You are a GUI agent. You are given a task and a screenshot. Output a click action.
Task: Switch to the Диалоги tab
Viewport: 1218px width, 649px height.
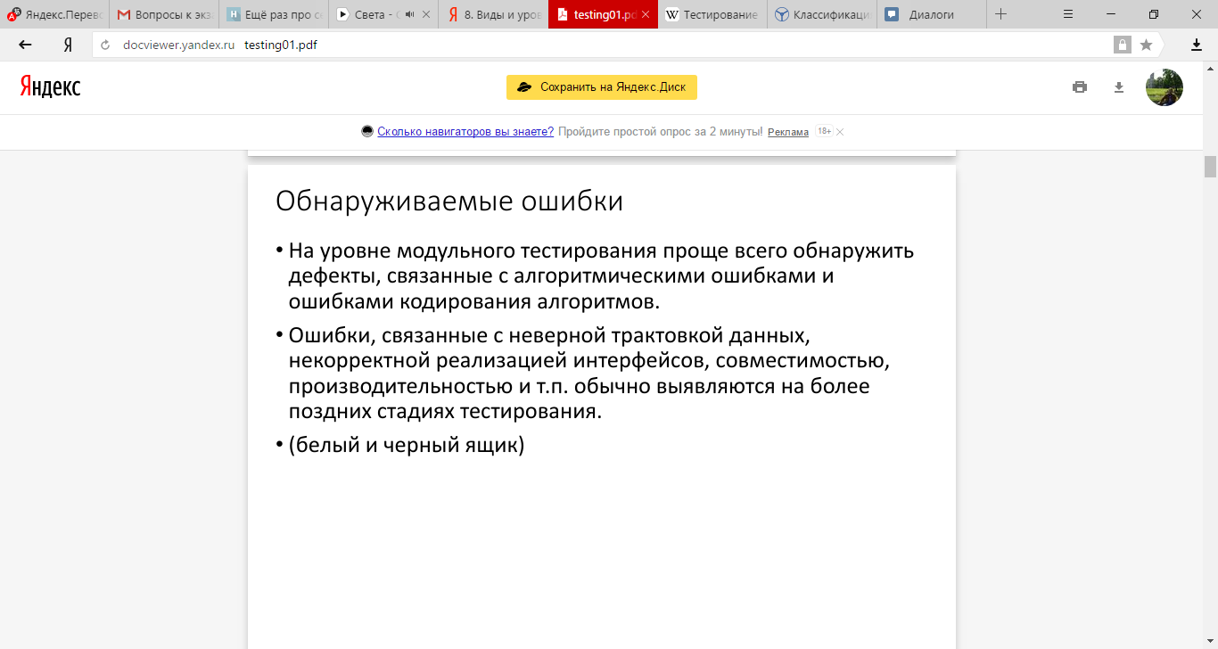click(933, 14)
